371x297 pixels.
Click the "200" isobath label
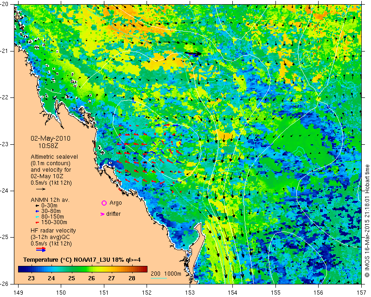pos(155,273)
